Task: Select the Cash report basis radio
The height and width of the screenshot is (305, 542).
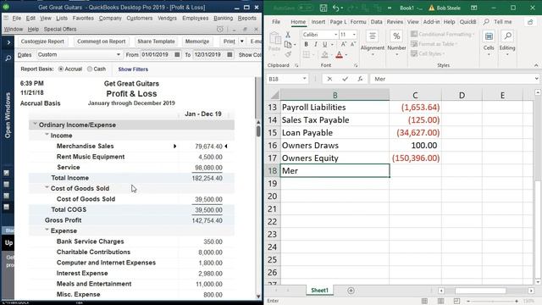Action: point(90,69)
